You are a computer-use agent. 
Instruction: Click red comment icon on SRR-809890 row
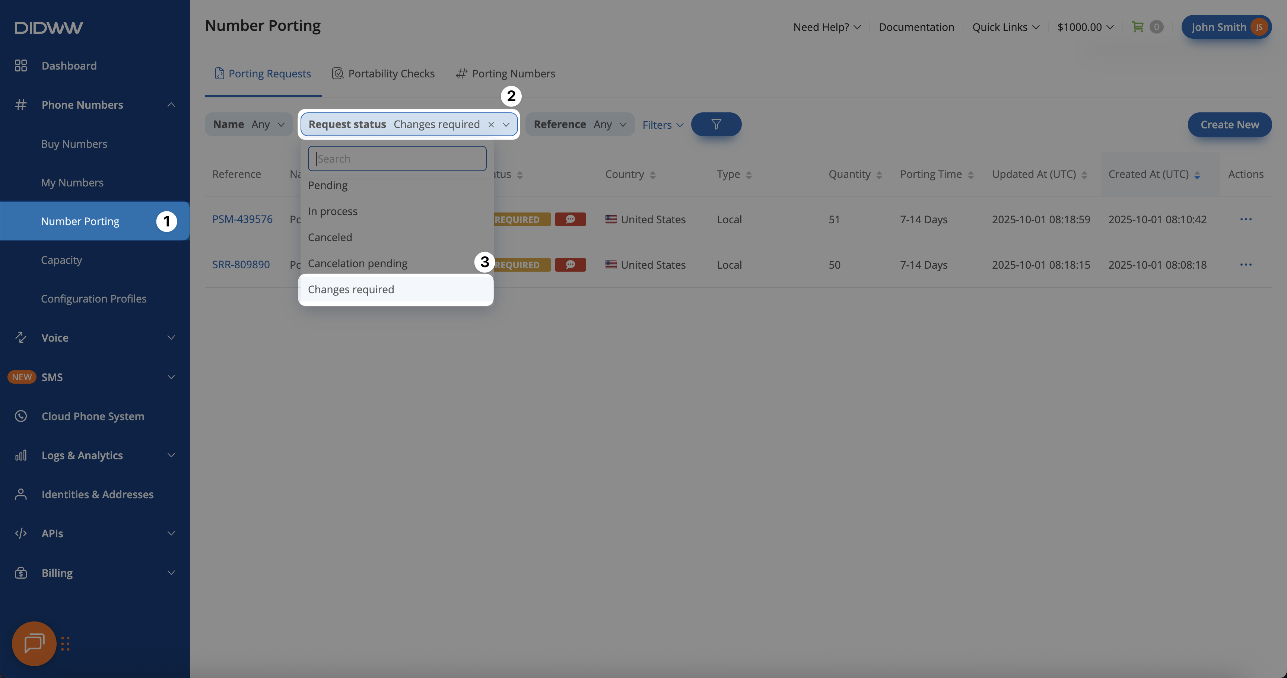coord(570,265)
